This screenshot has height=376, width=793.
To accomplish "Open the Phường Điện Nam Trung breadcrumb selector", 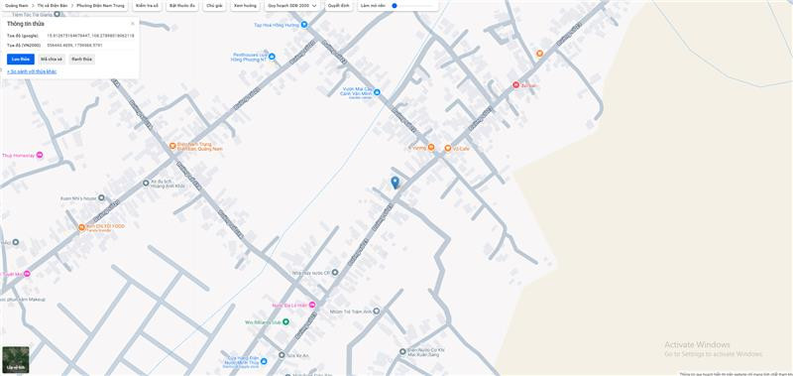I will pos(101,6).
